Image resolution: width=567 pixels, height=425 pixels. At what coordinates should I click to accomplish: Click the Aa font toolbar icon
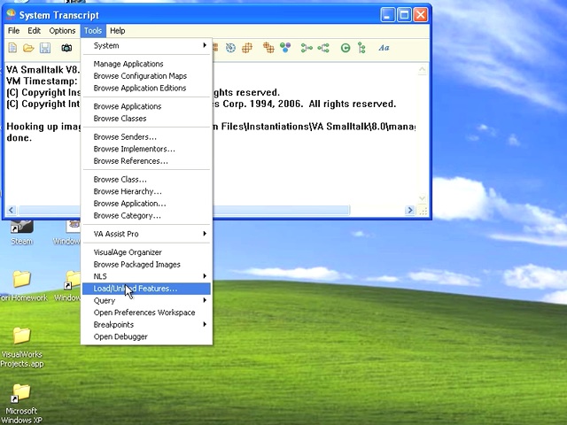384,48
